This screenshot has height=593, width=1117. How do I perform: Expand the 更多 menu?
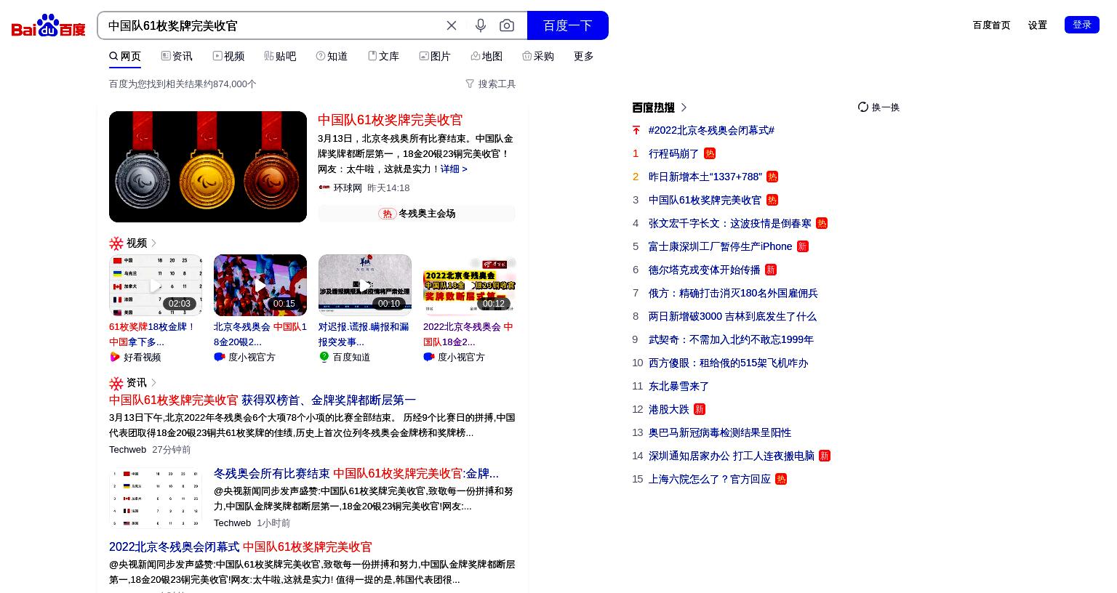tap(584, 56)
